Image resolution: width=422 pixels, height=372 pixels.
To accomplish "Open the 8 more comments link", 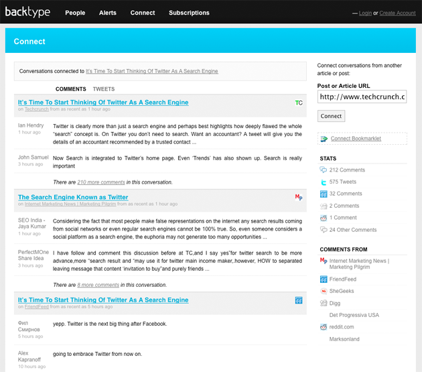I will [98, 285].
